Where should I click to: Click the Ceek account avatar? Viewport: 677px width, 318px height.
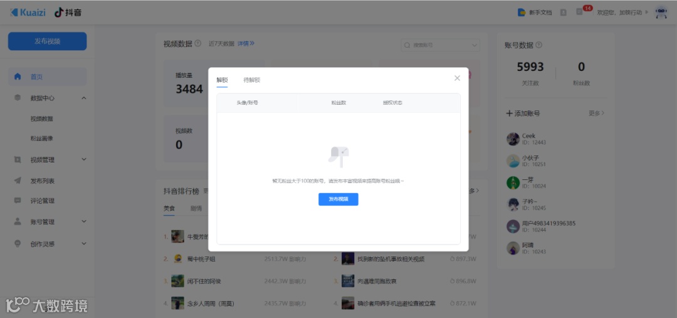point(513,139)
